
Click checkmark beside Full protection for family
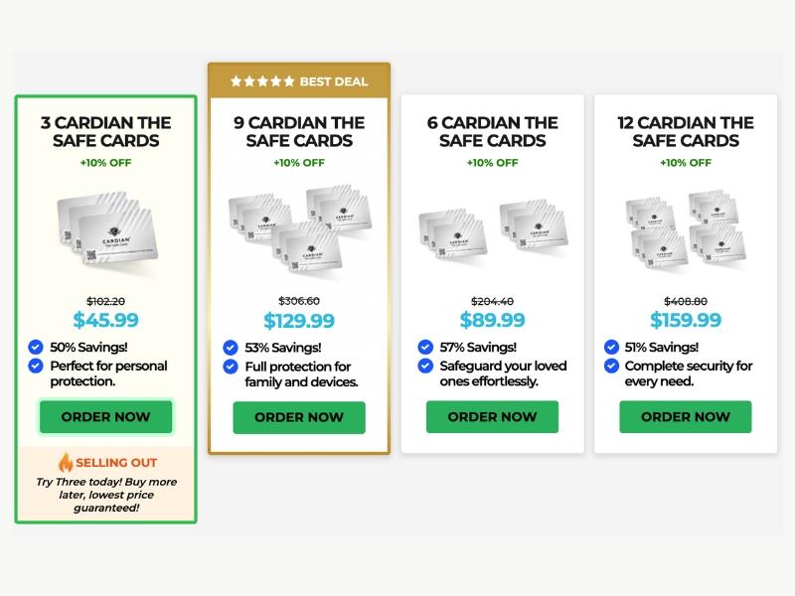[230, 367]
